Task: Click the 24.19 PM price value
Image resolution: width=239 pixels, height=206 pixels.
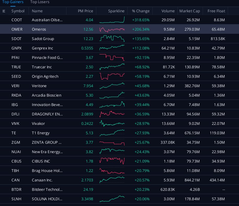Action: pos(88,190)
